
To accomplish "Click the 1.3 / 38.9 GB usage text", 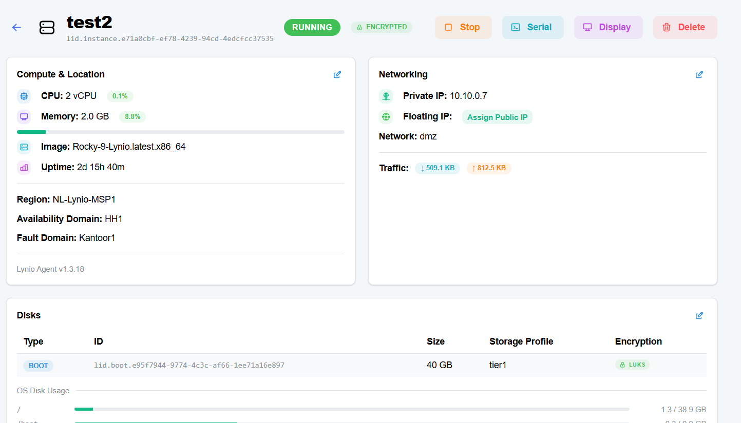I will (x=683, y=410).
